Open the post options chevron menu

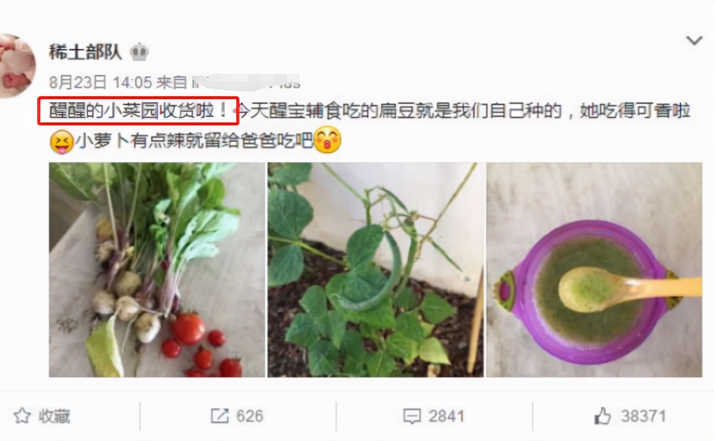[694, 40]
